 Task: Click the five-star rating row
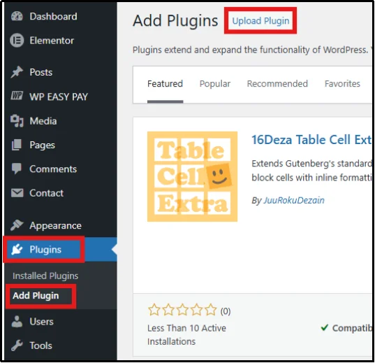tap(182, 310)
